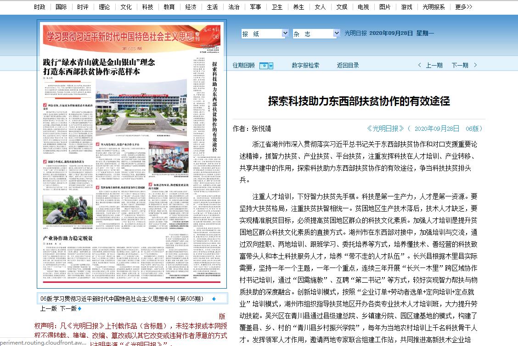Choose 军事 from the navigation bar
The image size is (518, 346).
pyautogui.click(x=256, y=7)
